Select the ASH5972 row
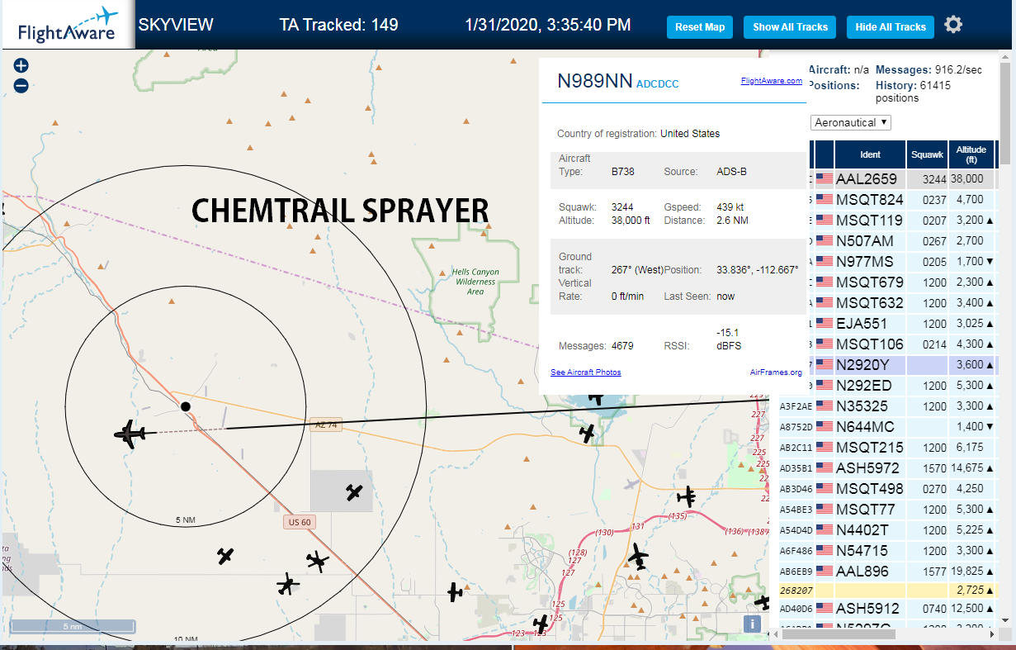Screen dimensions: 1016x650 (x=887, y=467)
